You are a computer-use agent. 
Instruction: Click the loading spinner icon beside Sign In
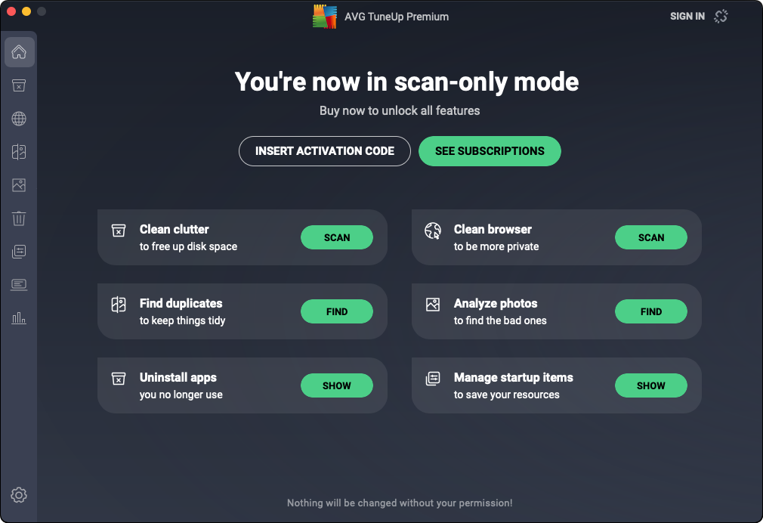click(721, 16)
